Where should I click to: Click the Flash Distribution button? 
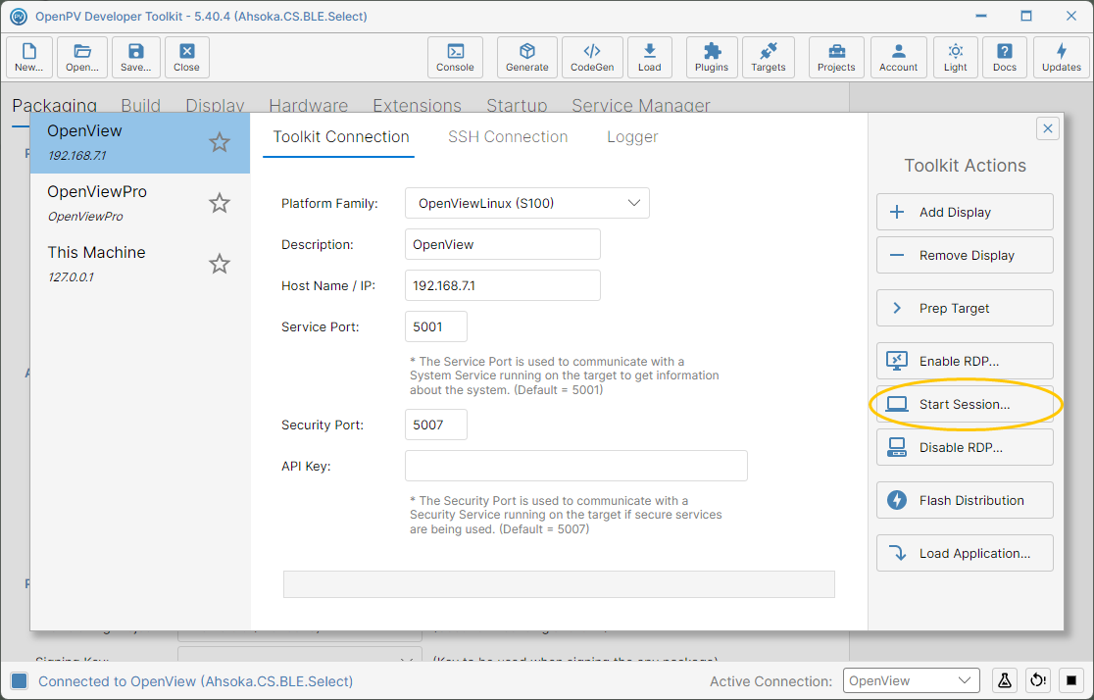point(965,500)
